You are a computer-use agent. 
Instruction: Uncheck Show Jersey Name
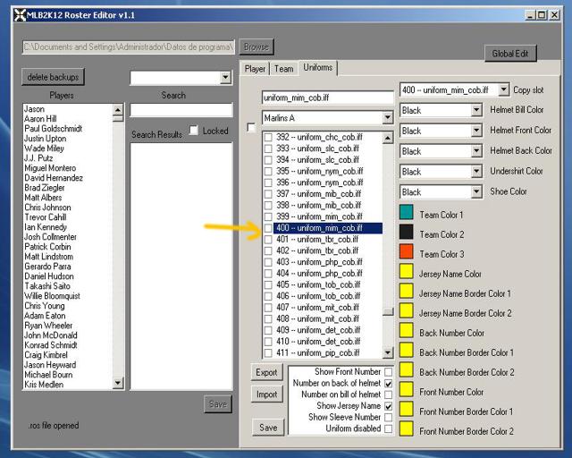point(389,406)
